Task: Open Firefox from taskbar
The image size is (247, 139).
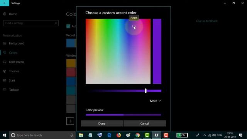Action: tap(118, 135)
